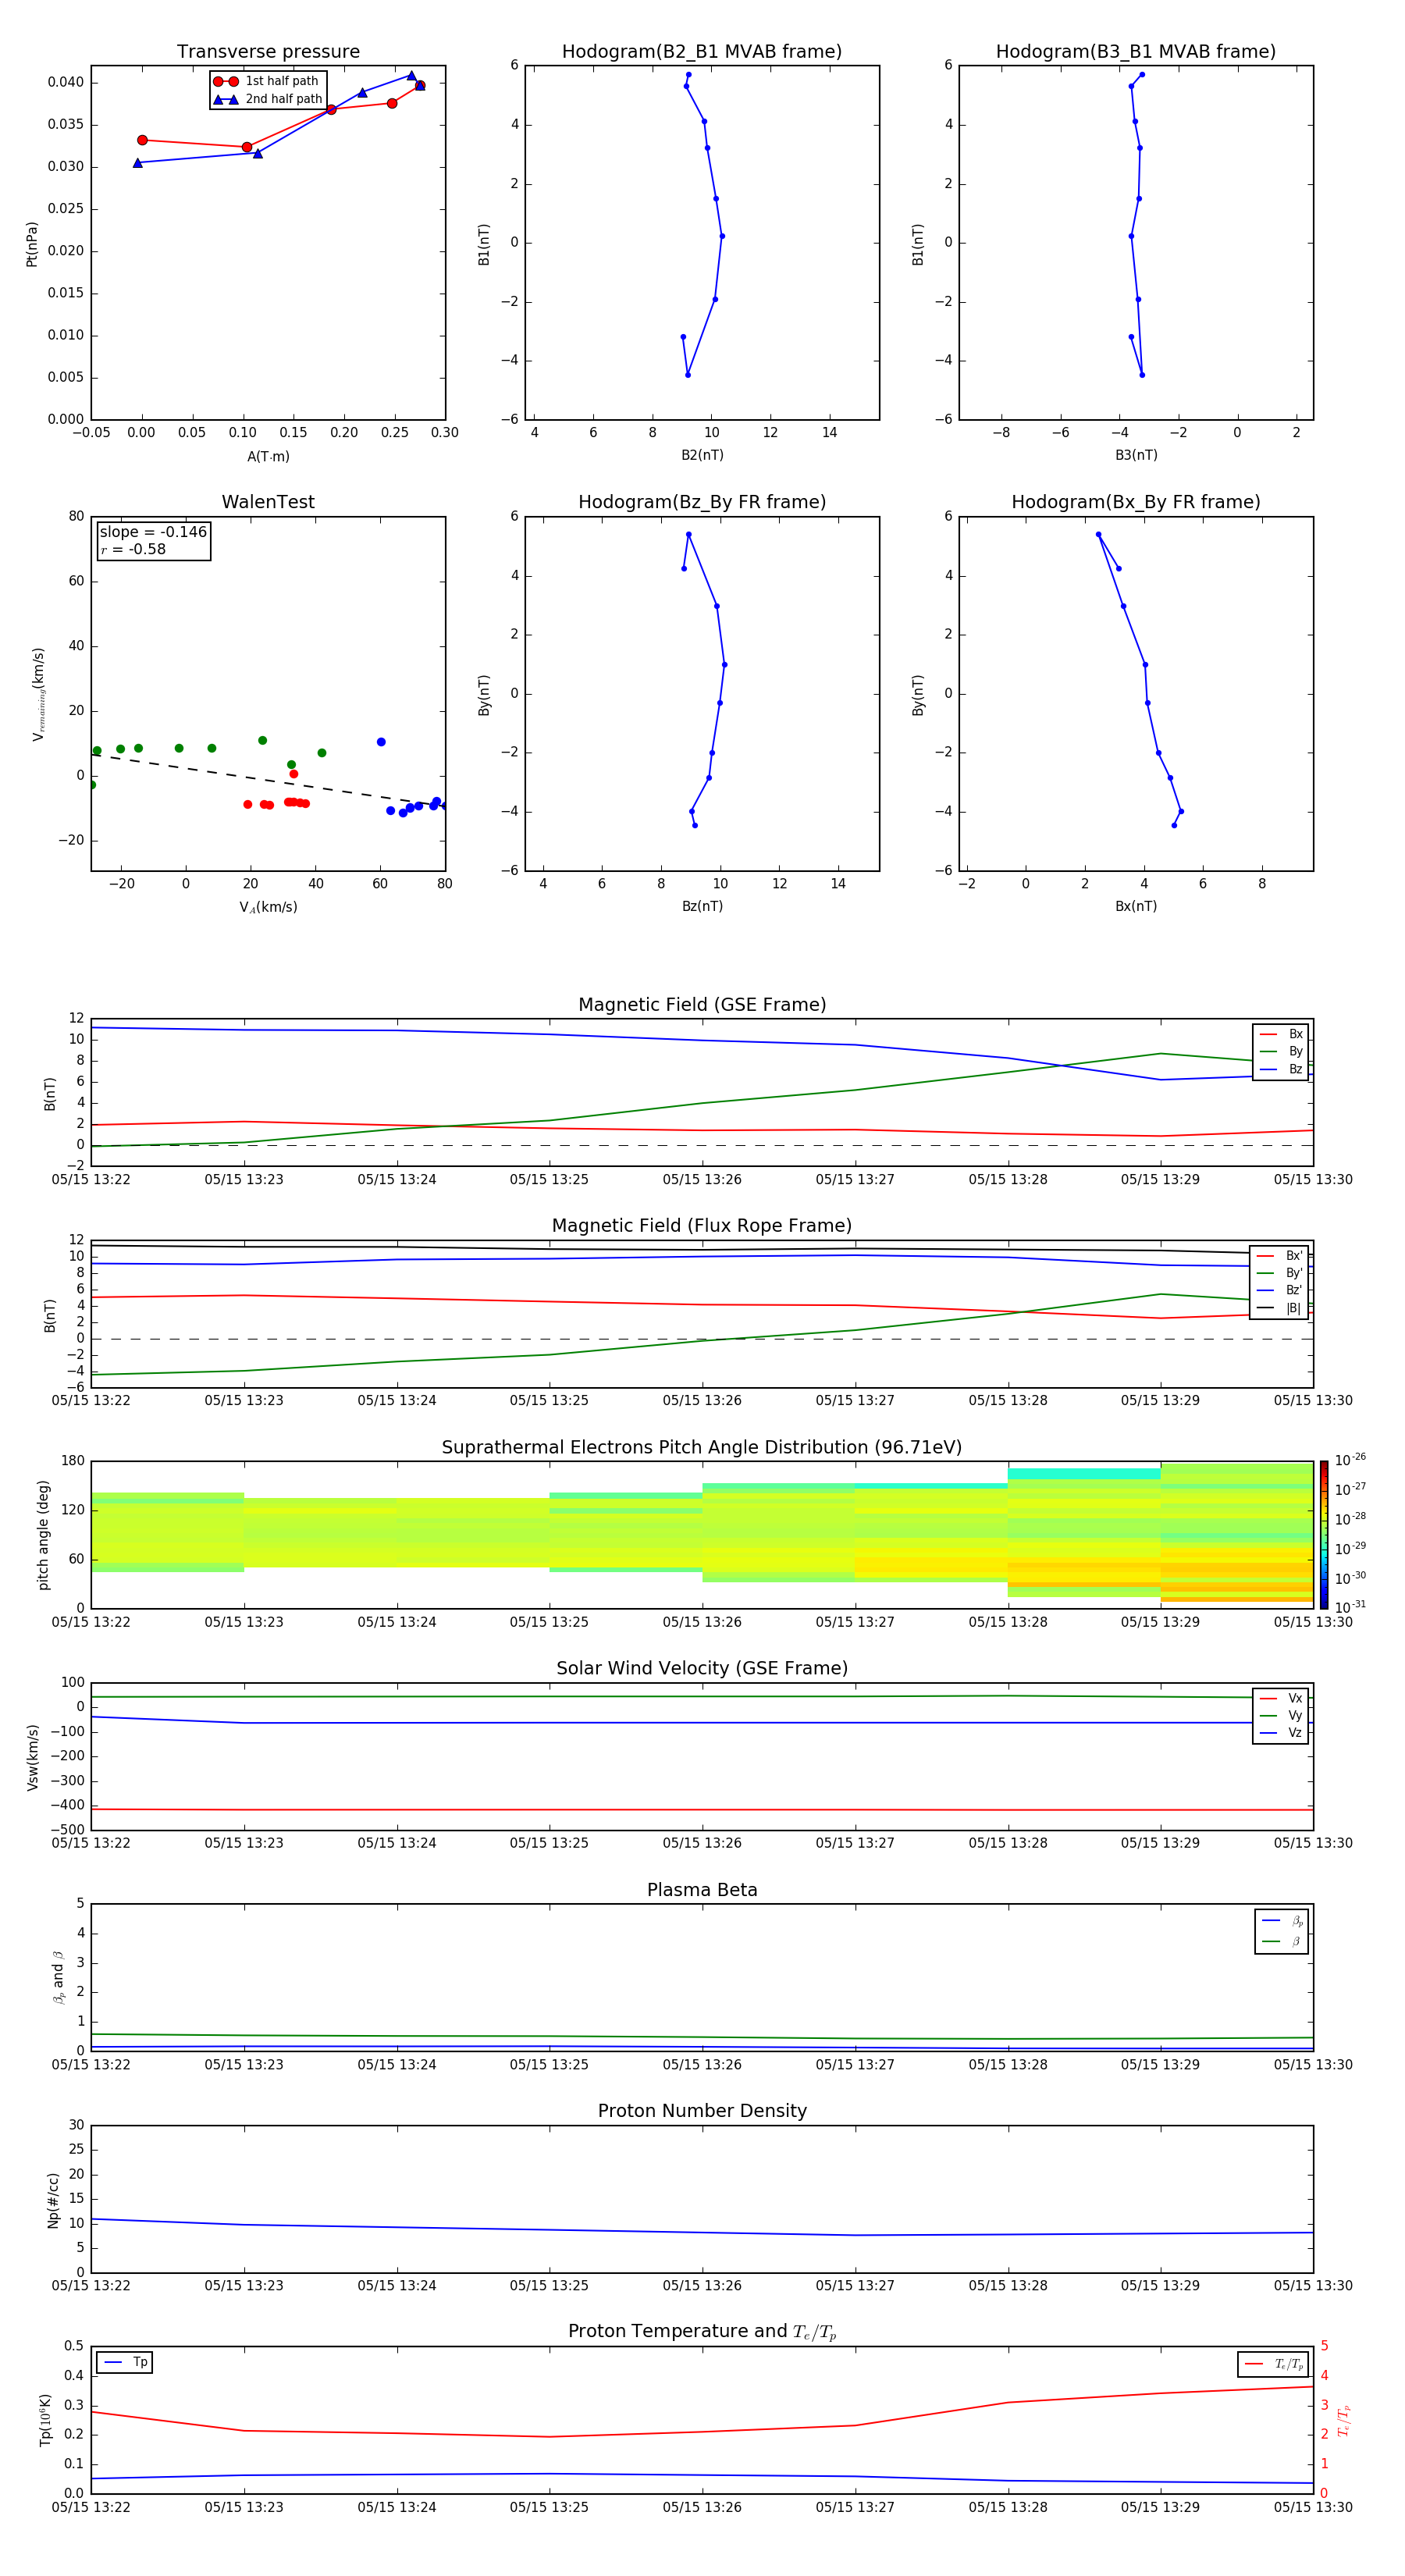Viewport: 1405px width, 2576px height.
Task: Click the 'WalenTest' plot title
Action: tap(268, 502)
